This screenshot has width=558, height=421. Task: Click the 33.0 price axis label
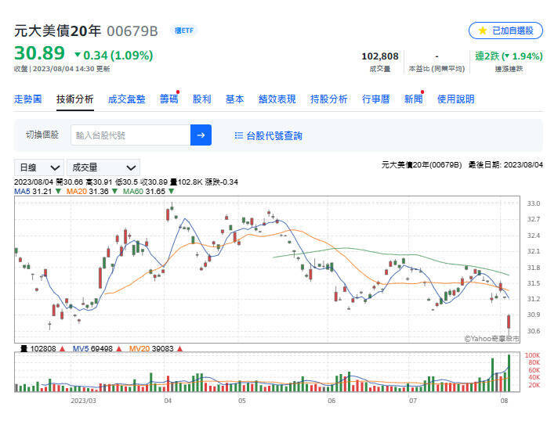(x=533, y=203)
